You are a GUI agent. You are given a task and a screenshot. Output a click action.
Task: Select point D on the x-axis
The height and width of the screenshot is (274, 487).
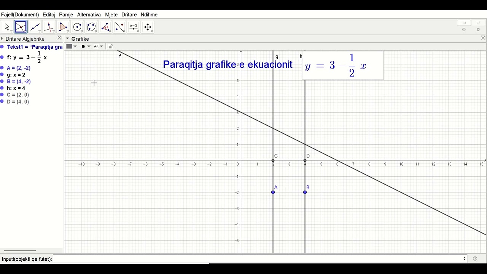point(305,160)
